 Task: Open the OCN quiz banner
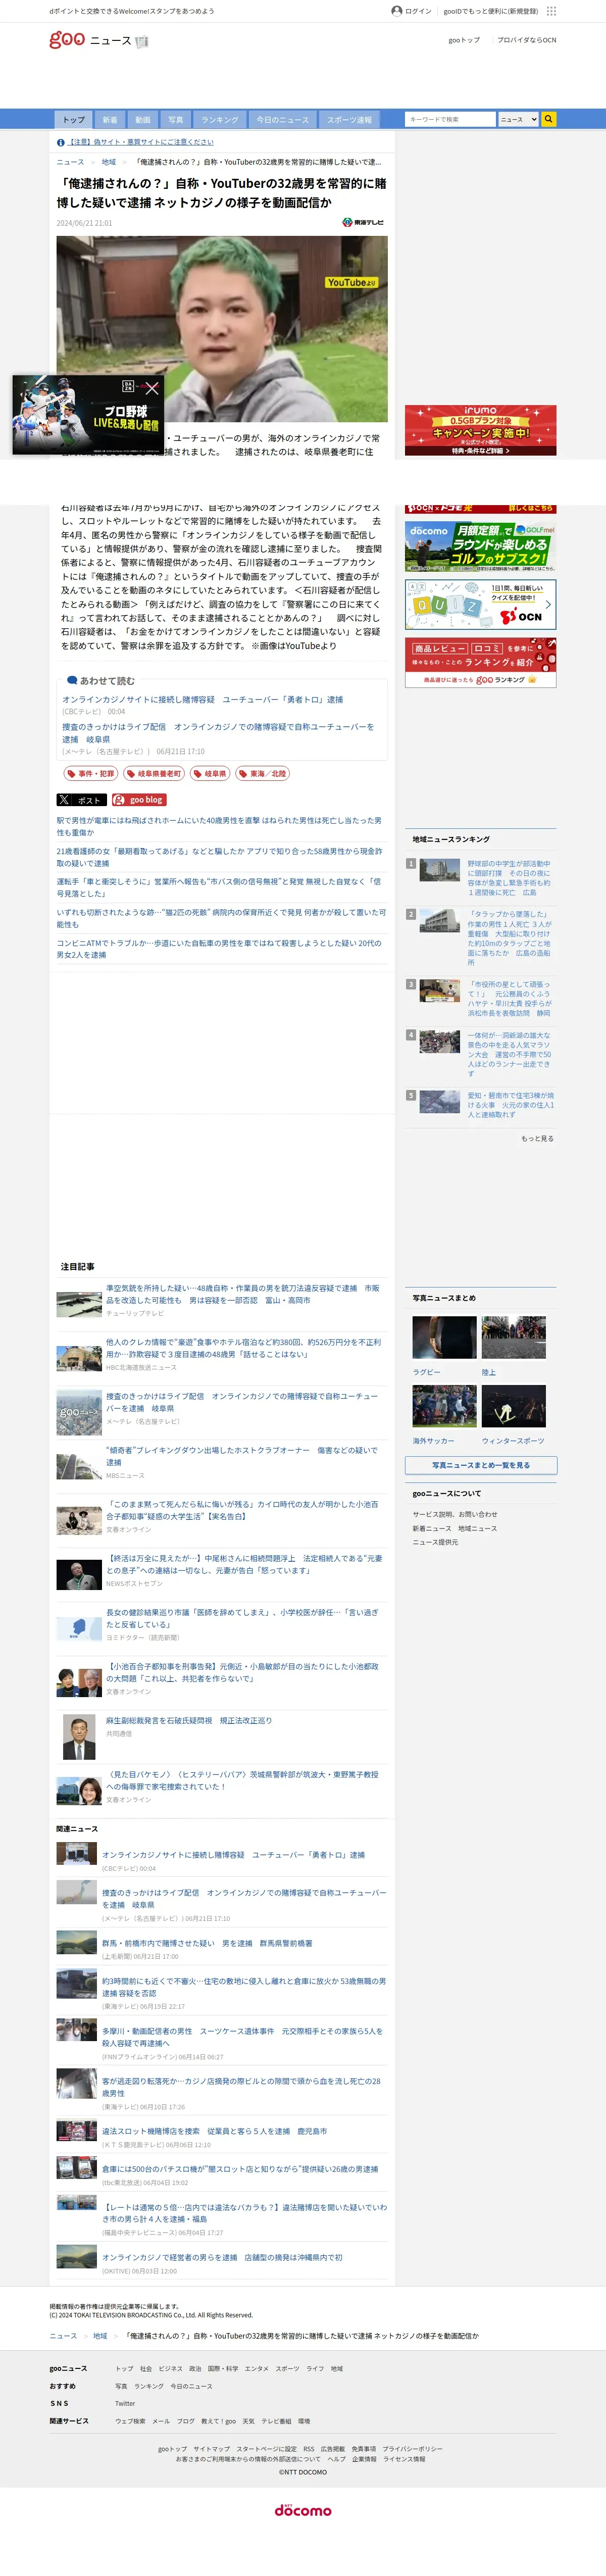480,604
